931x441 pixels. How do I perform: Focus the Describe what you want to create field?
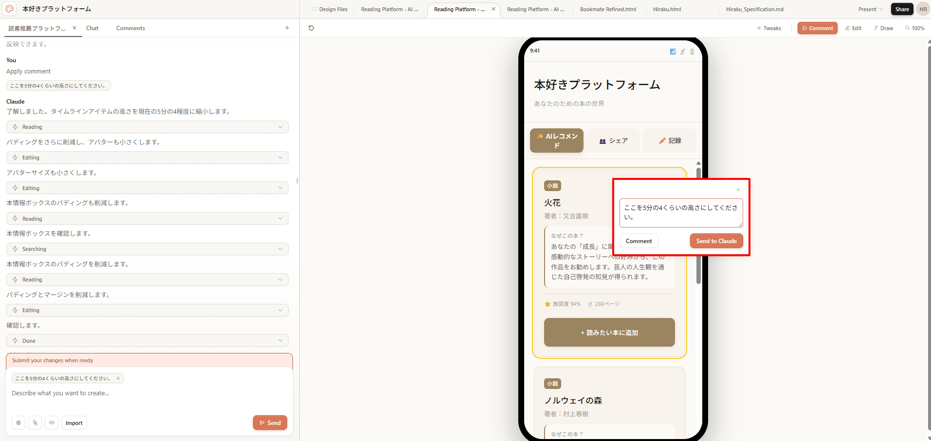click(x=149, y=393)
